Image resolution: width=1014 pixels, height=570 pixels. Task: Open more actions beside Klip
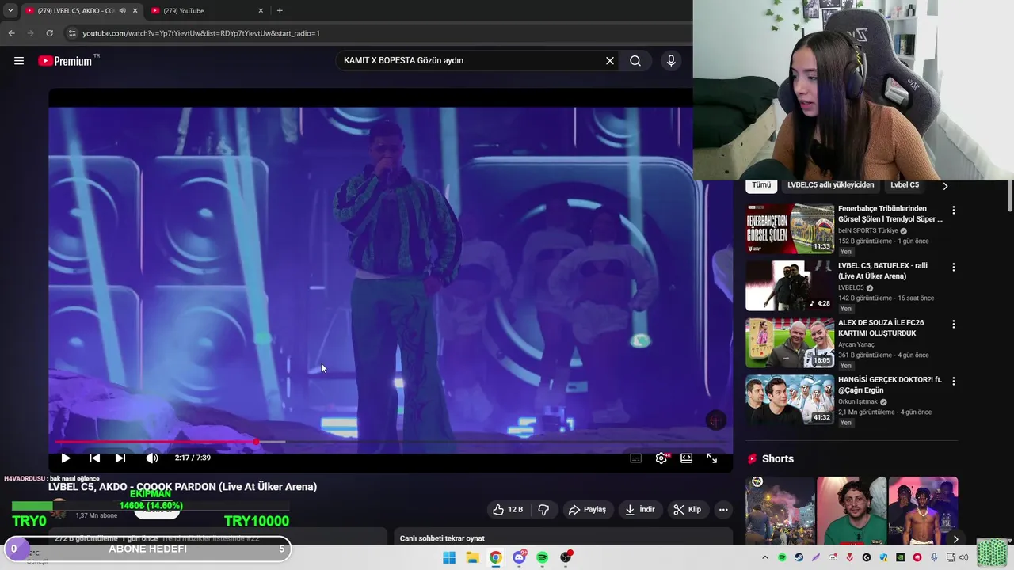723,510
